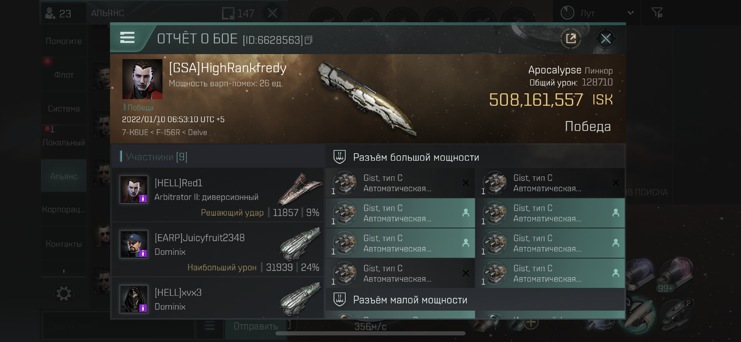This screenshot has width=741, height=342.
Task: Select participant [HELL]Red1 row
Action: tap(218, 195)
